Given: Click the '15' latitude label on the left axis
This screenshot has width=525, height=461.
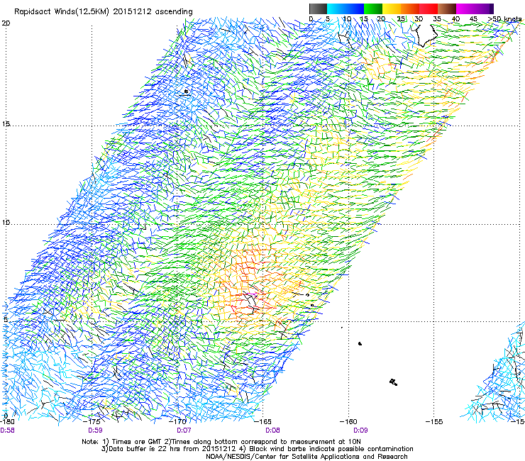Looking at the screenshot, I should tap(6, 124).
